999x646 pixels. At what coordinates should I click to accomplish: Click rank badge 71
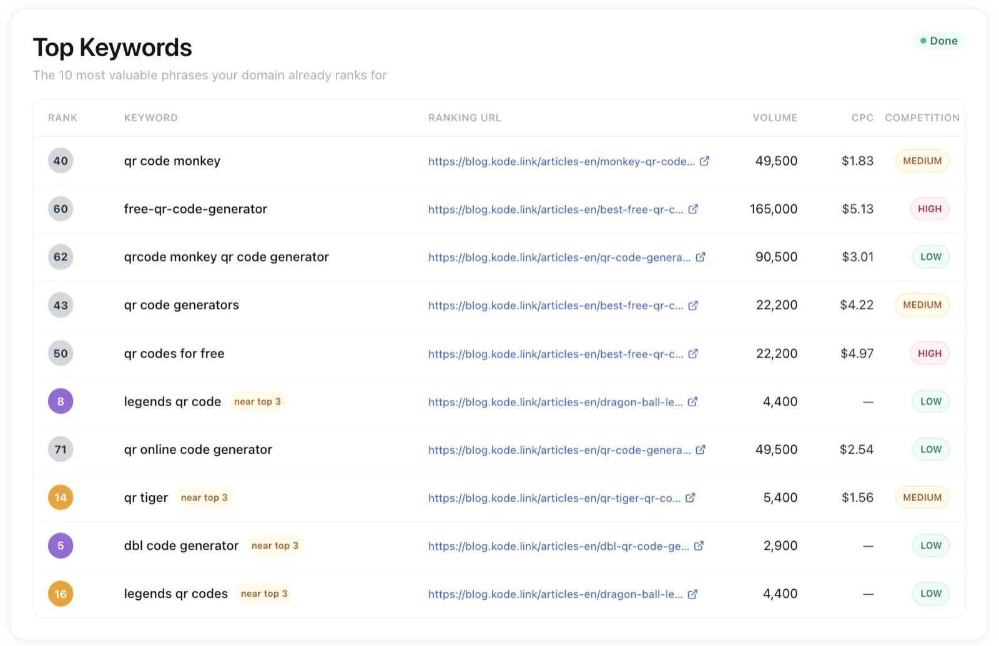[x=61, y=449]
